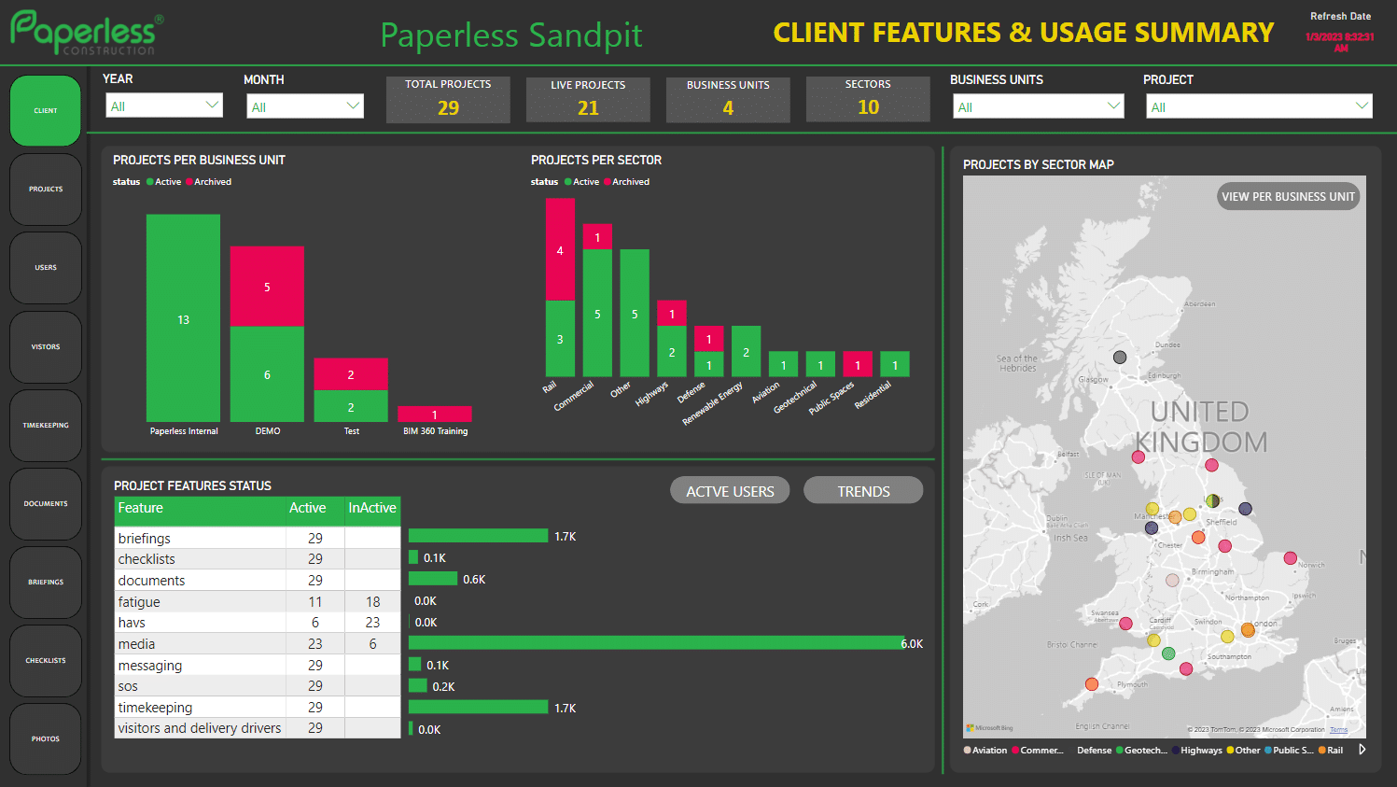Toggle Active status legend in Business Unit chart

click(x=163, y=182)
